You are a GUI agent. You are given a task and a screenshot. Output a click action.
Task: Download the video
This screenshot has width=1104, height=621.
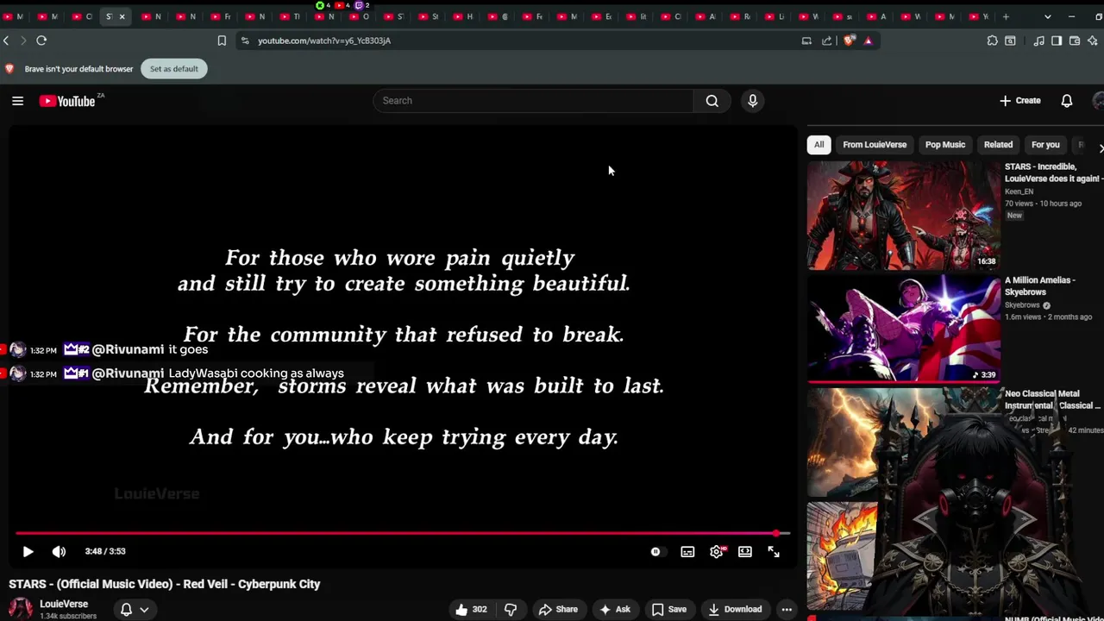(x=735, y=609)
